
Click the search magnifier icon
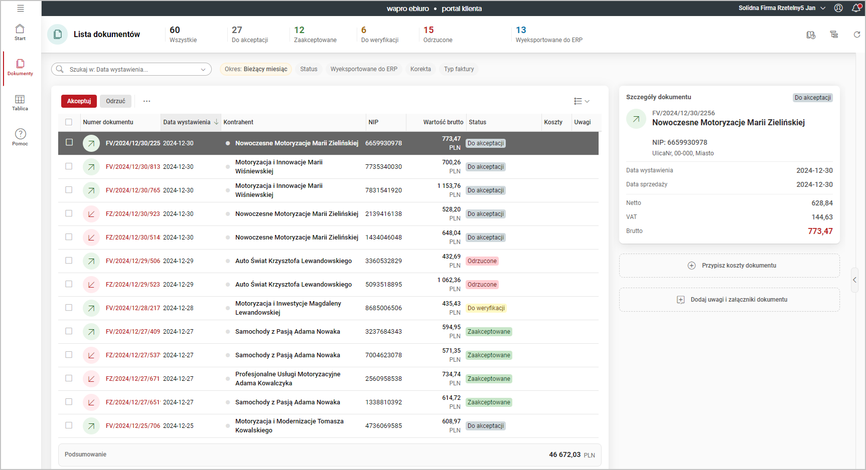[x=60, y=69]
